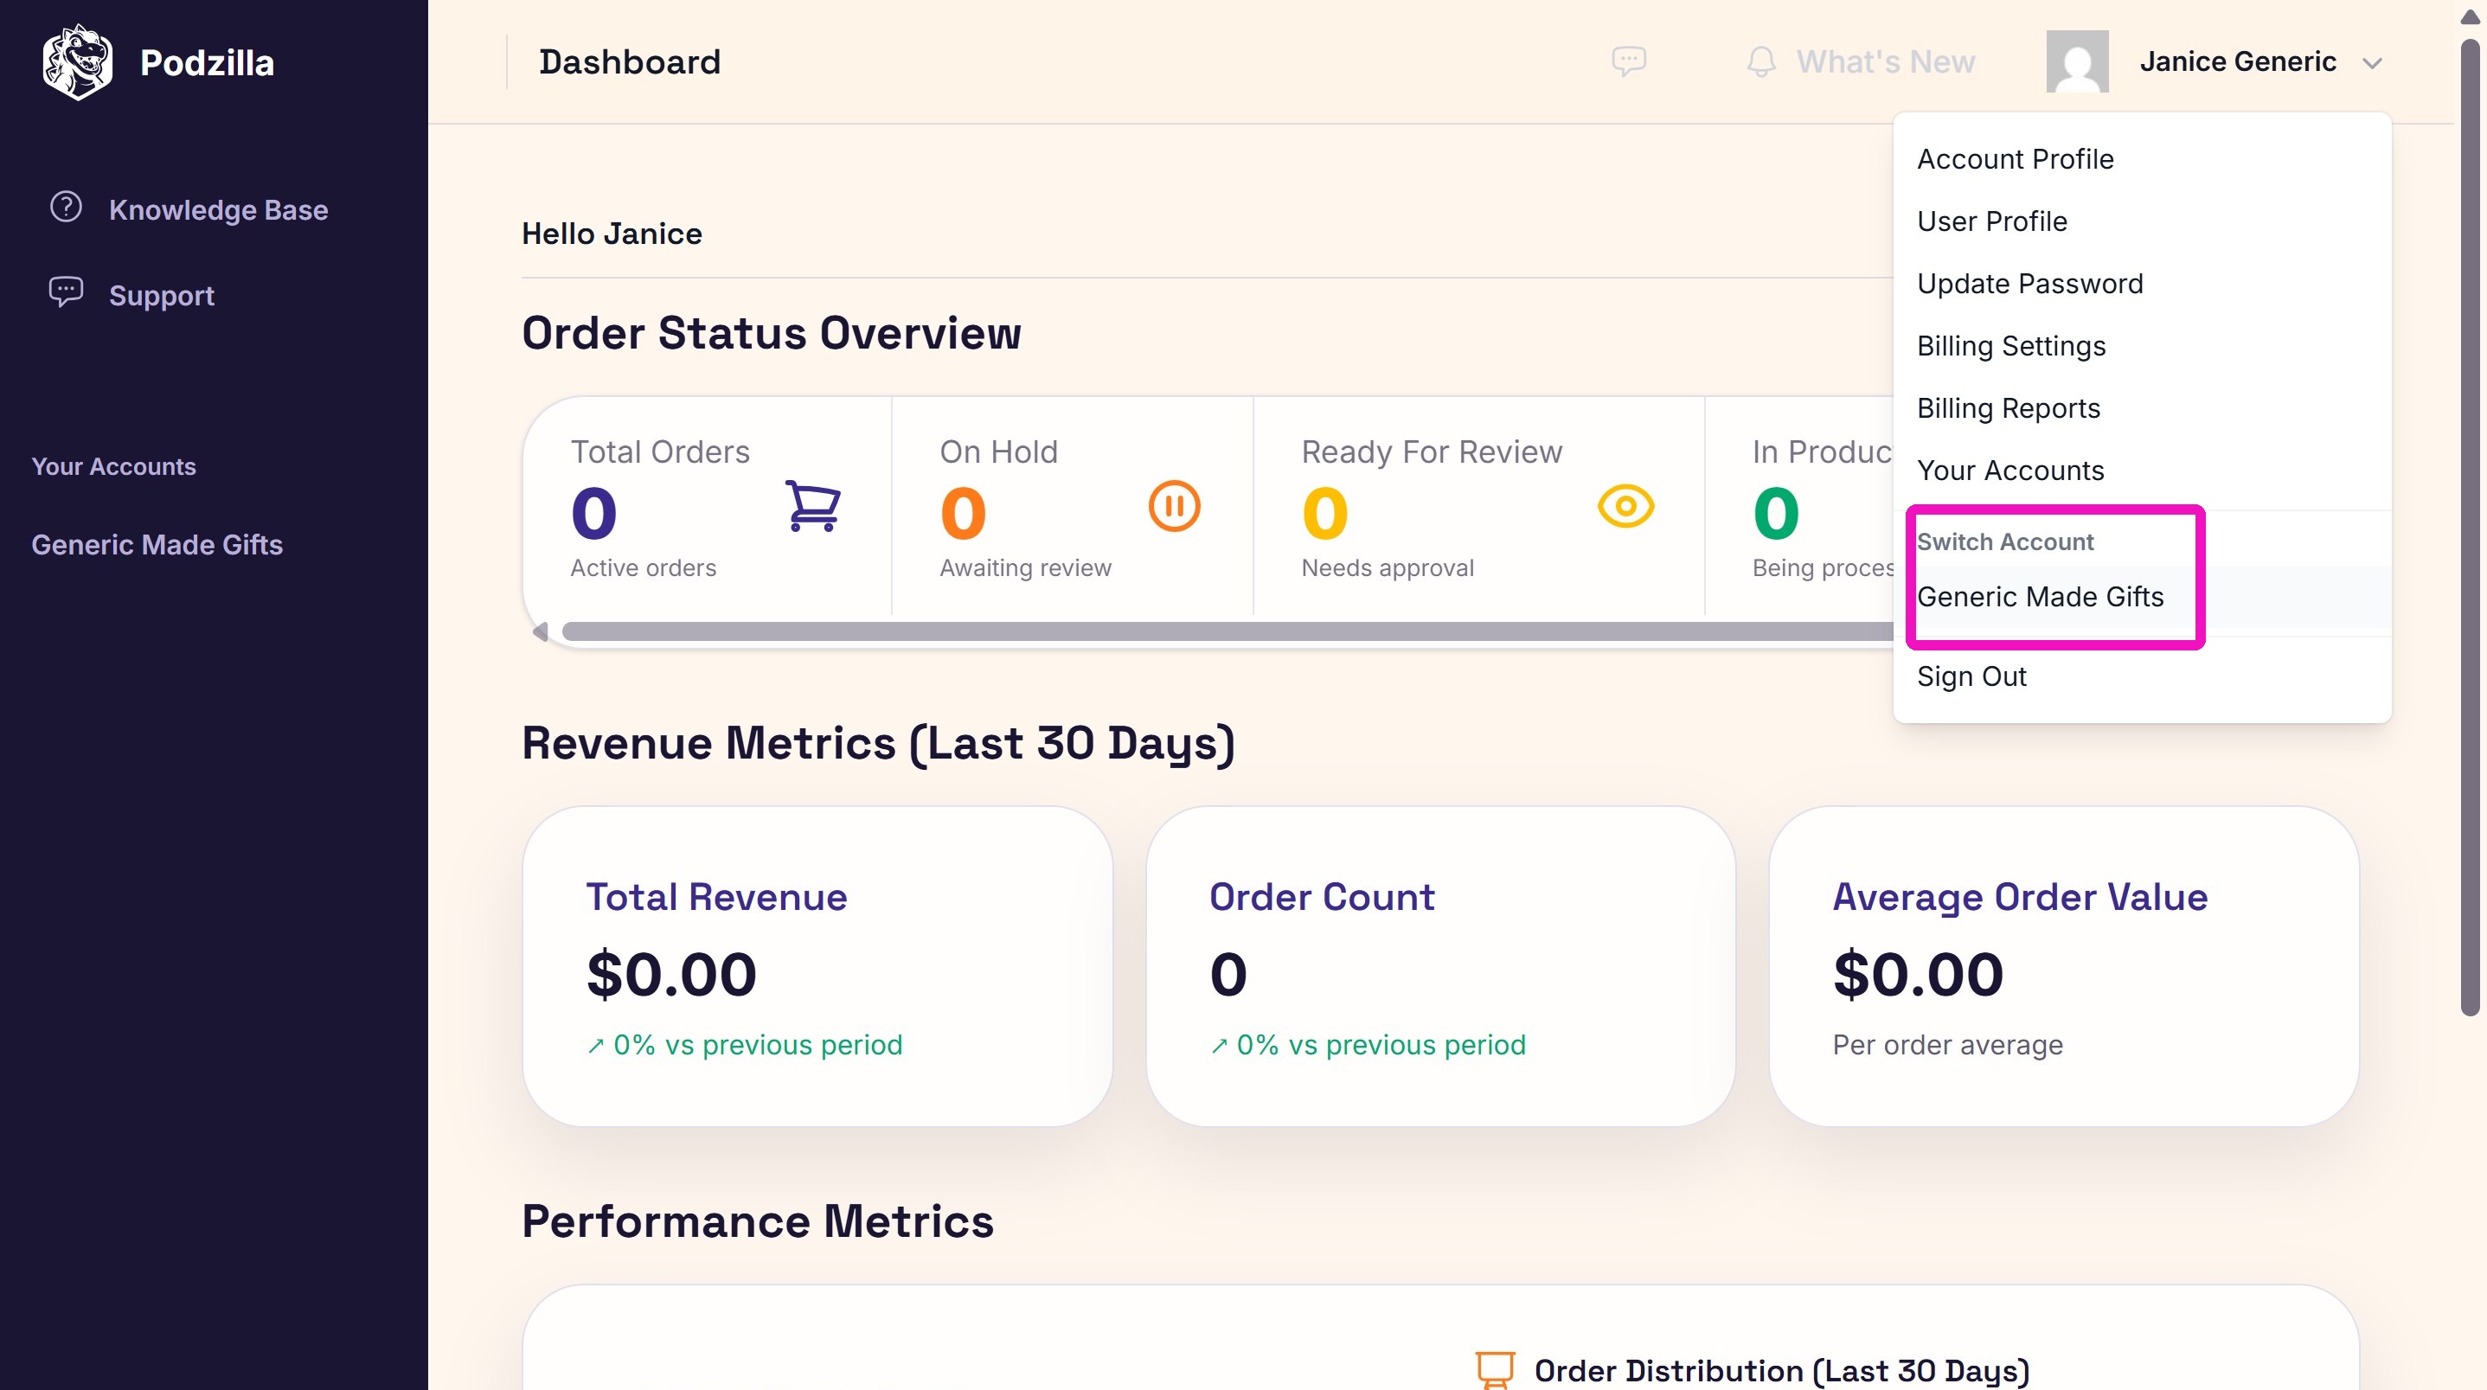This screenshot has height=1390, width=2487.
Task: Click the page scroll-up arrow
Action: [x=2470, y=17]
